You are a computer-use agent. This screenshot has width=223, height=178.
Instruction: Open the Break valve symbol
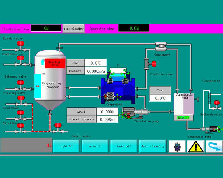pos(21,47)
